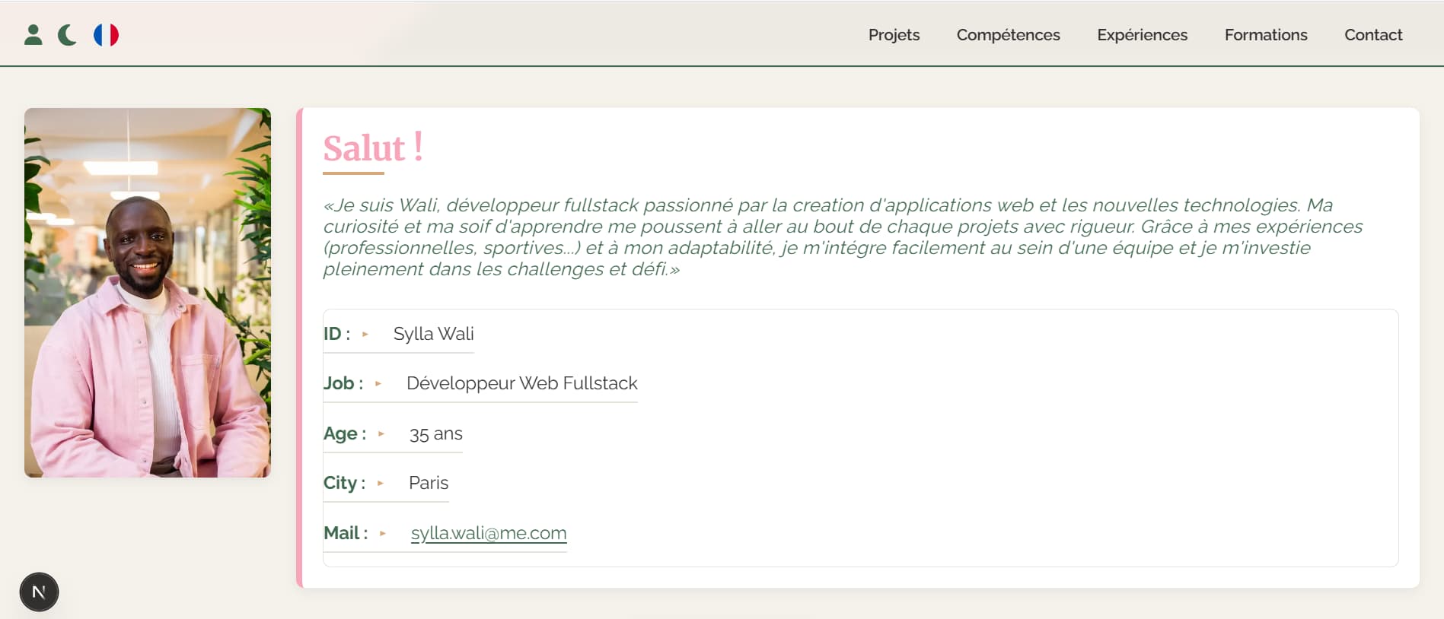Click the 'City :' label
The image size is (1444, 619).
pyautogui.click(x=344, y=483)
